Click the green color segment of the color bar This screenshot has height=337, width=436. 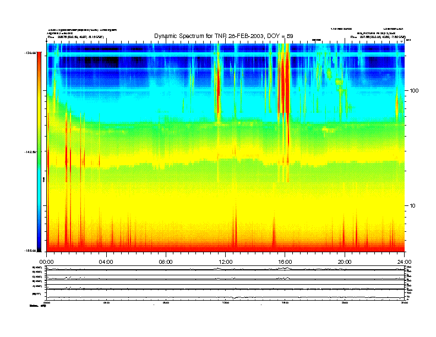click(39, 138)
